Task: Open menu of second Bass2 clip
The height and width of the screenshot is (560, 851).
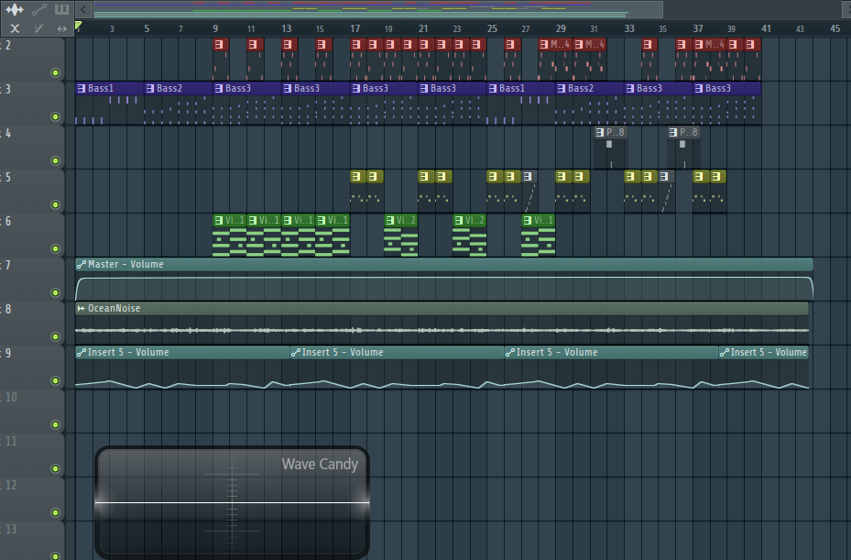Action: coord(562,88)
